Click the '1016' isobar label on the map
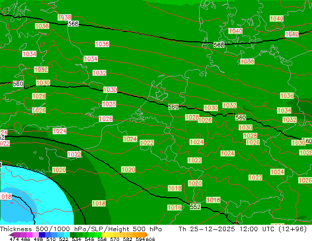Screen dimensions: 312x241 tap(175, 208)
